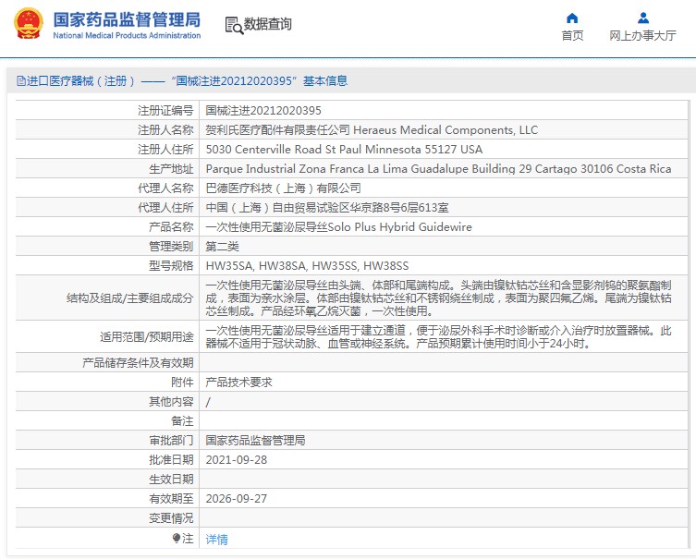The height and width of the screenshot is (559, 696).
Task: Click the 附件 label
Action: click(182, 383)
